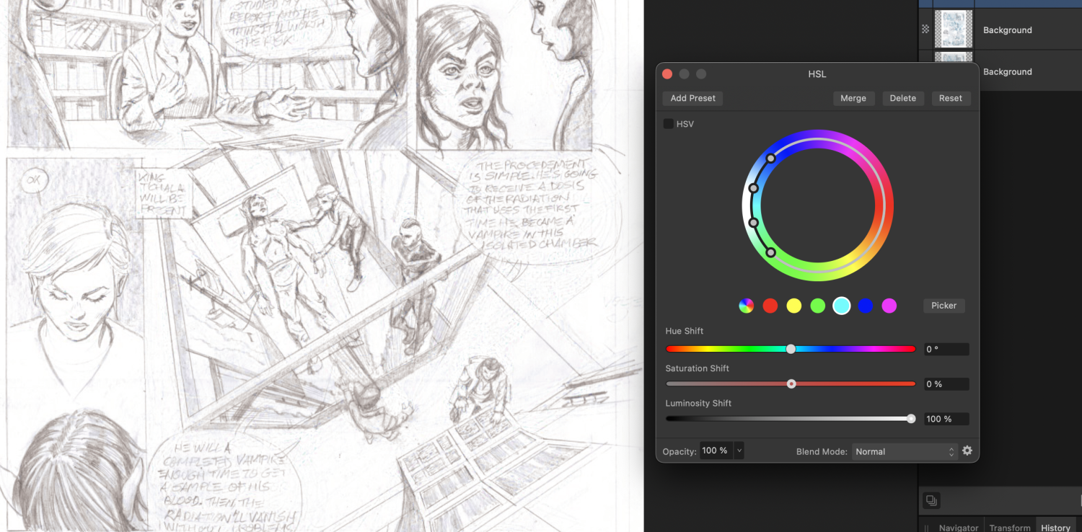Click the Delete button in HSL dialog
Image resolution: width=1082 pixels, height=532 pixels.
pyautogui.click(x=903, y=98)
